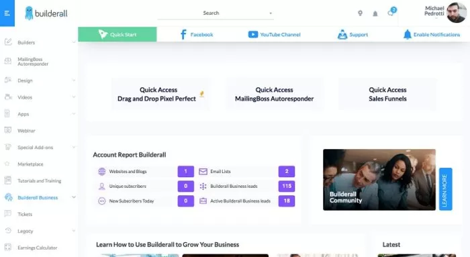Expand the Apps menu chevron

[x=73, y=114]
